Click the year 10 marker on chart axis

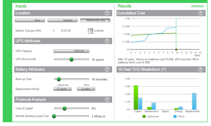pyautogui.click(x=176, y=50)
